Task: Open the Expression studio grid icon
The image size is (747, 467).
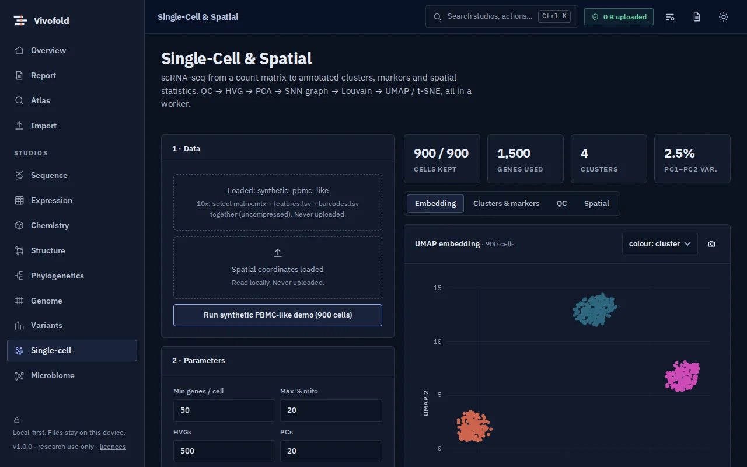Action: coord(19,200)
